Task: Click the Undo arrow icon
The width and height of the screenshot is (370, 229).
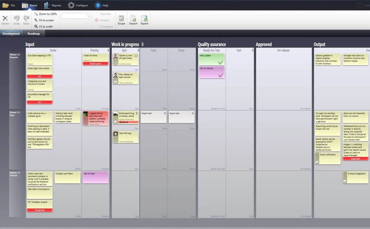Action: tap(17, 18)
